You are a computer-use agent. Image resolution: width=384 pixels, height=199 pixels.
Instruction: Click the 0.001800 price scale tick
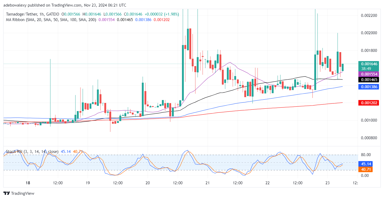tap(369, 50)
